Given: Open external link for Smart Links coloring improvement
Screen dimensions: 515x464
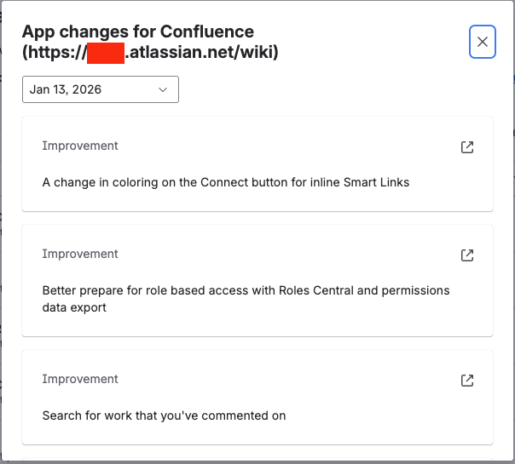Looking at the screenshot, I should [466, 147].
